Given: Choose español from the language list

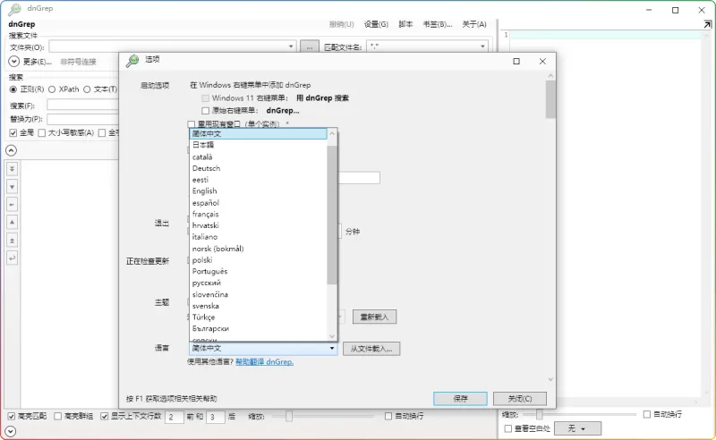Looking at the screenshot, I should [x=258, y=202].
